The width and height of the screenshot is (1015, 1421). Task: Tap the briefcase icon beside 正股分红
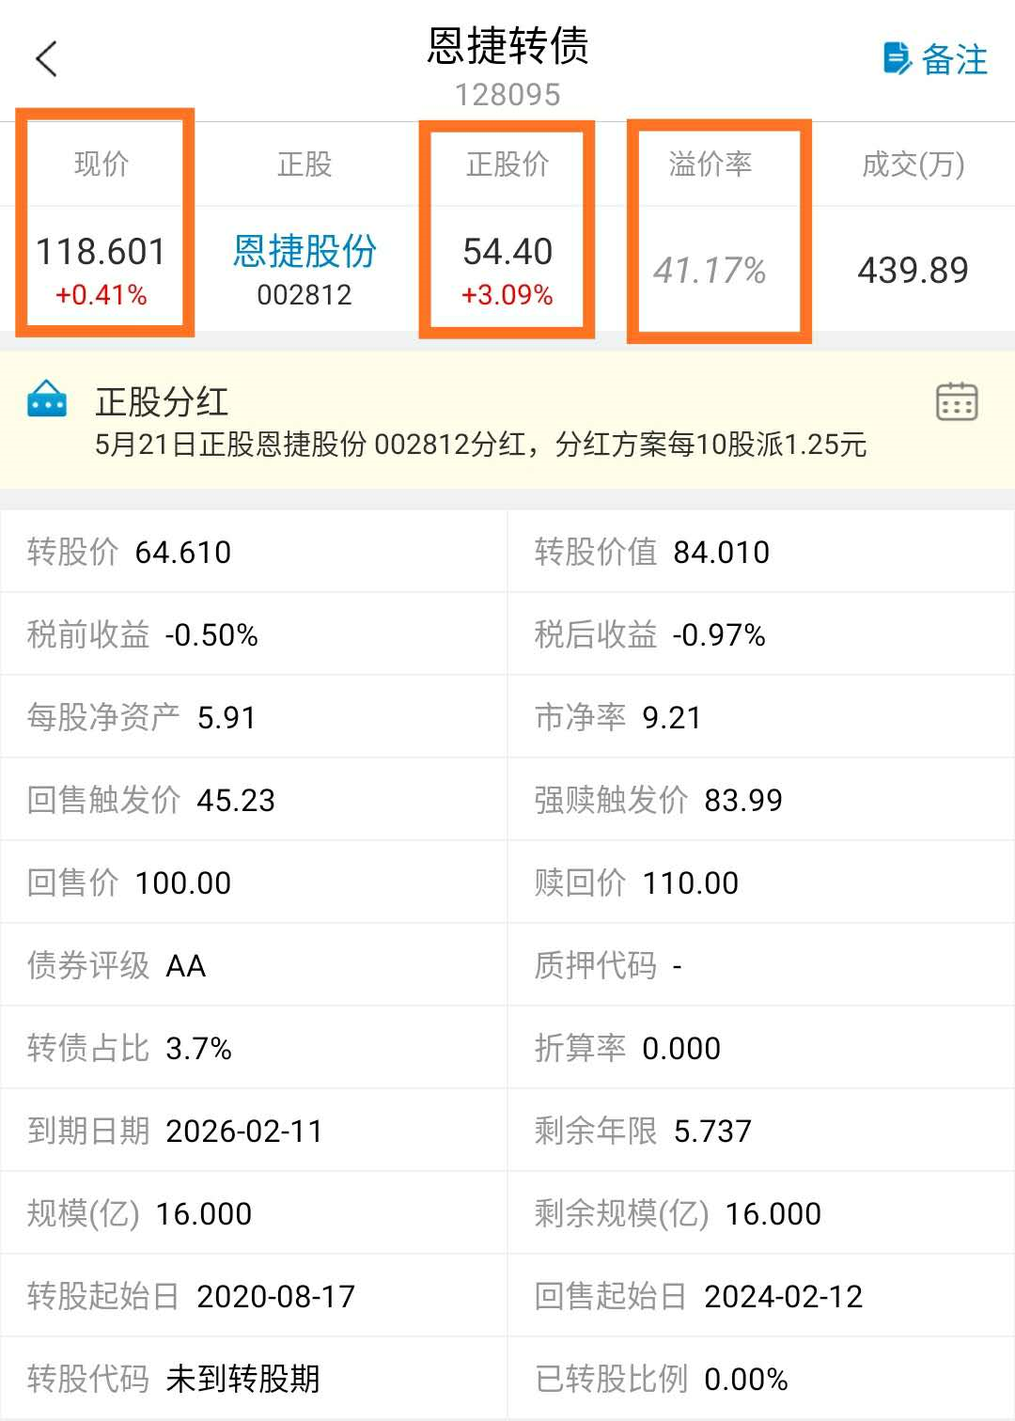click(47, 399)
